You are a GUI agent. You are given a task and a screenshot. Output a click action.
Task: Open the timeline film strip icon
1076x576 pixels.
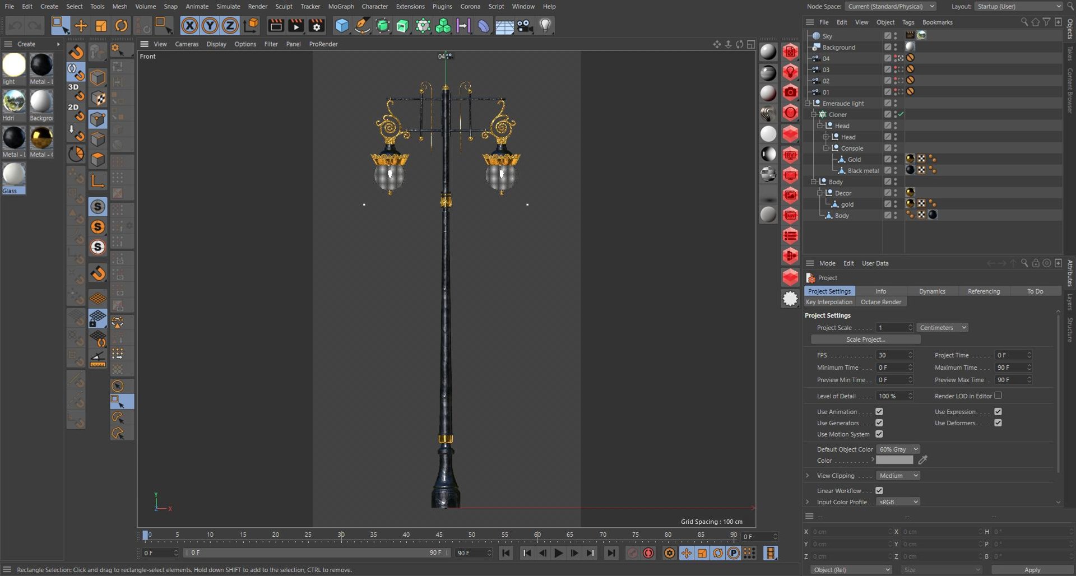771,554
